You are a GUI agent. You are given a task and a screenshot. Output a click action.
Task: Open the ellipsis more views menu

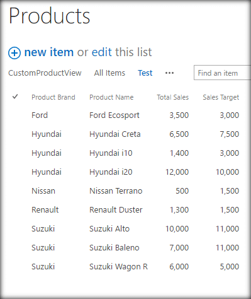pos(169,73)
